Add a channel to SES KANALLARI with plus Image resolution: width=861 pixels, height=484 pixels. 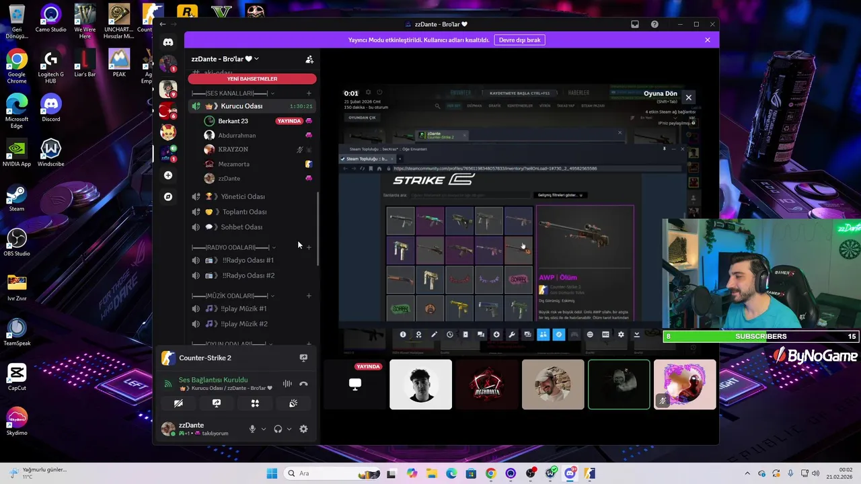[309, 93]
